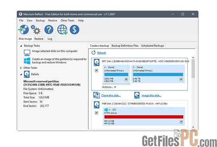217x147 pixels.
Task: Click the GPT Disk 1 drive icon
Action: coord(97,62)
